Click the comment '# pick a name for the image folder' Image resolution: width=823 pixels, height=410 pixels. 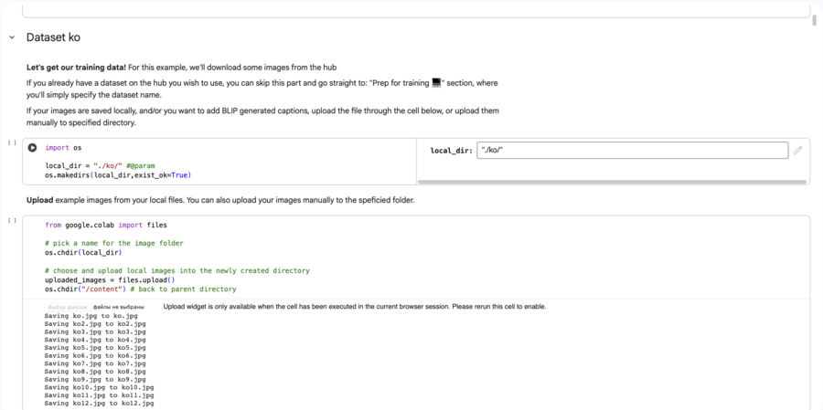pyautogui.click(x=114, y=243)
